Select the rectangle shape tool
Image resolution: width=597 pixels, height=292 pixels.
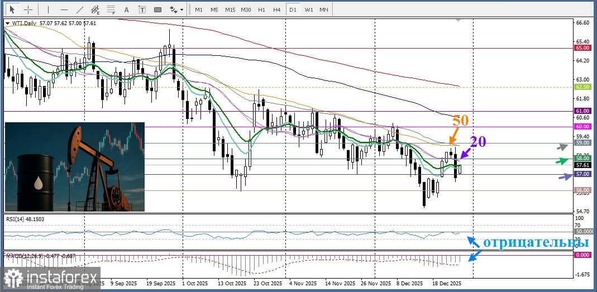[x=157, y=9]
